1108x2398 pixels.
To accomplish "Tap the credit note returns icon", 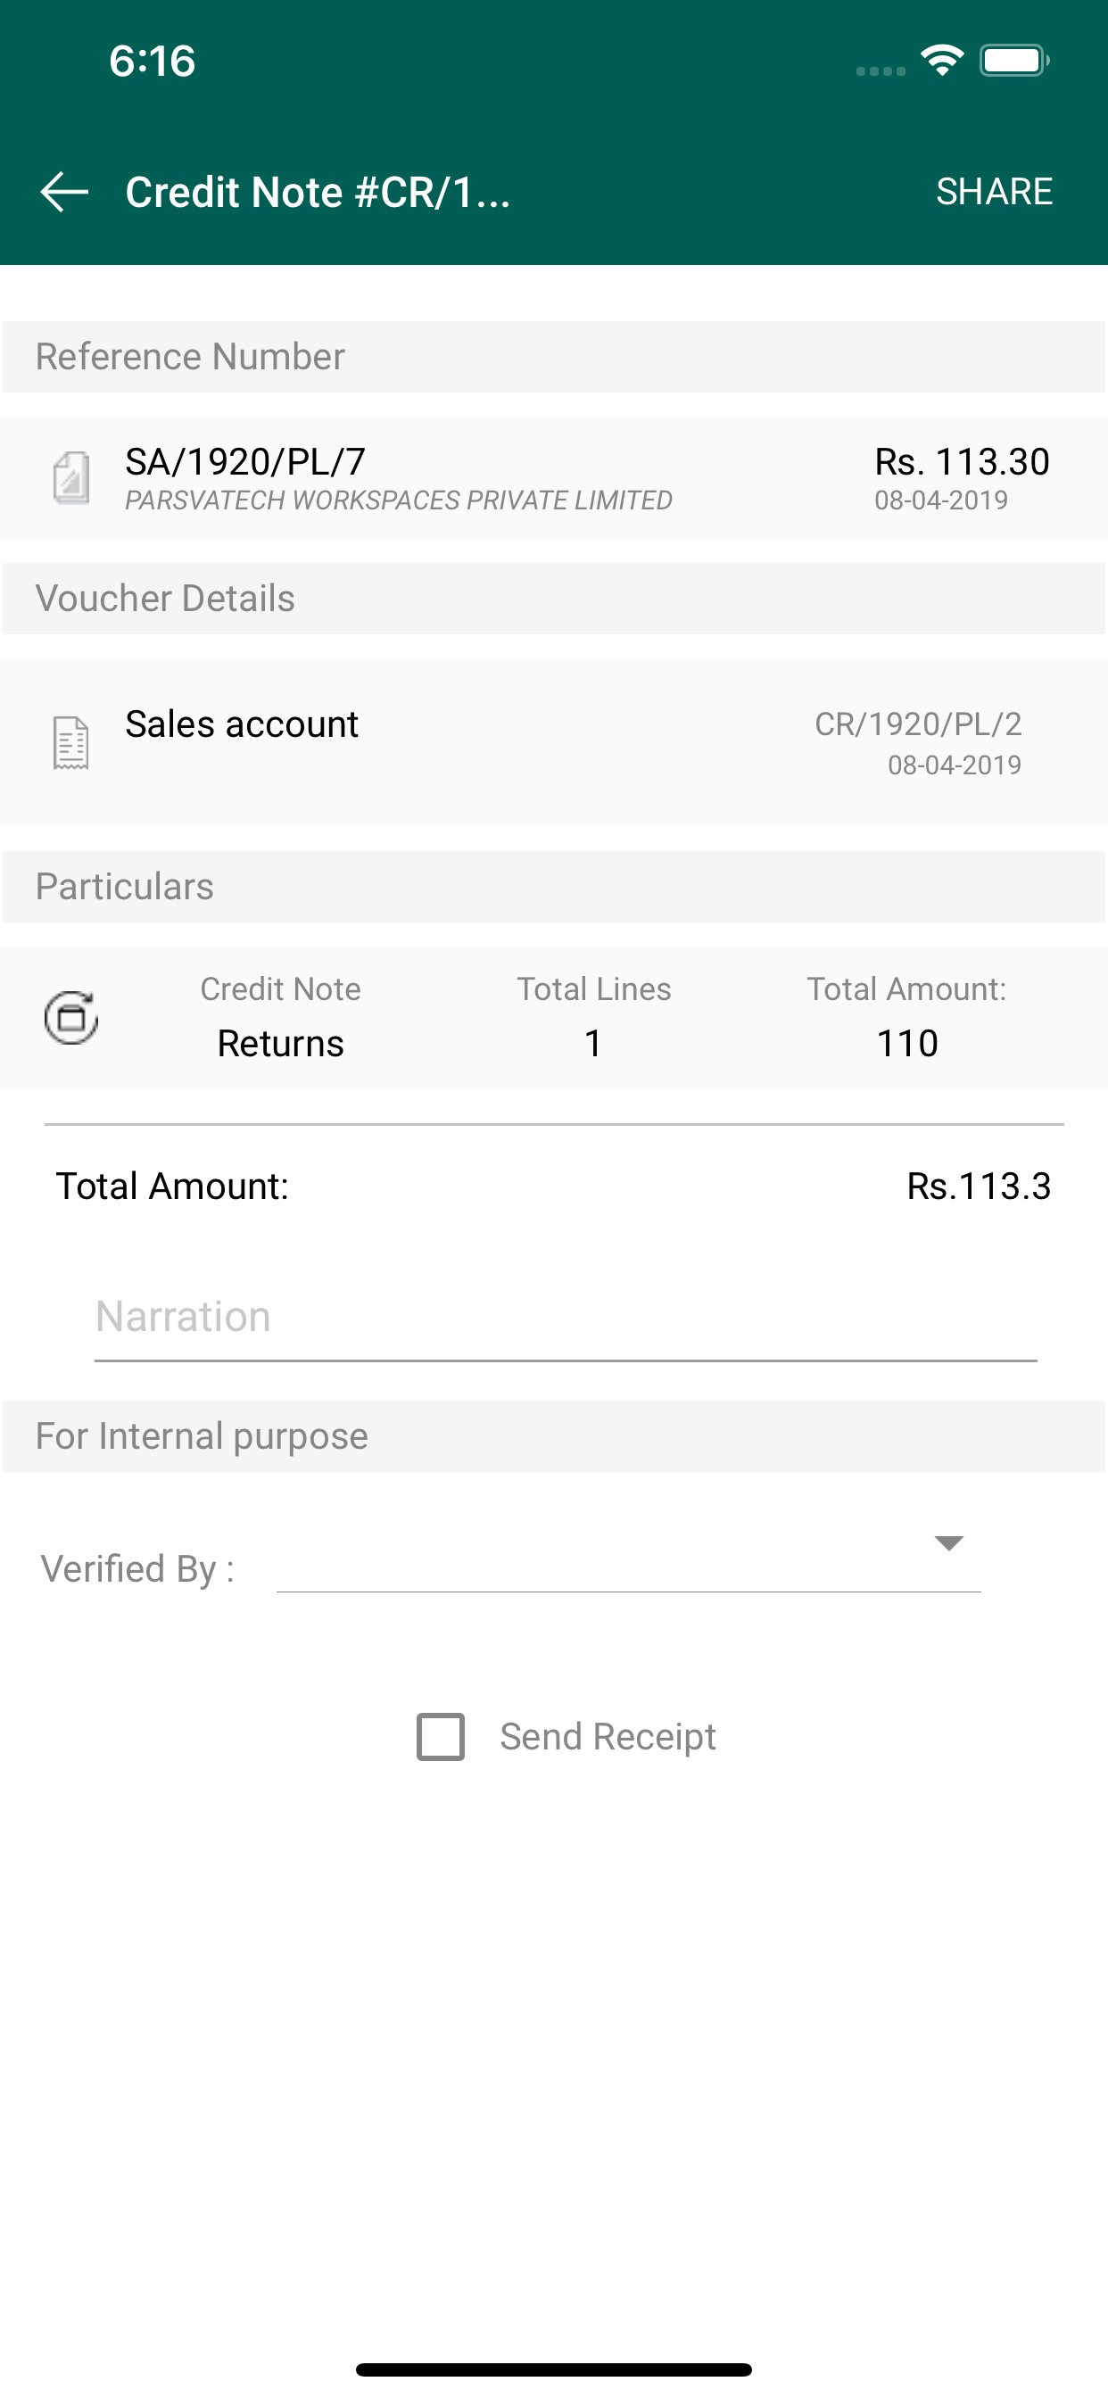I will click(x=71, y=1018).
